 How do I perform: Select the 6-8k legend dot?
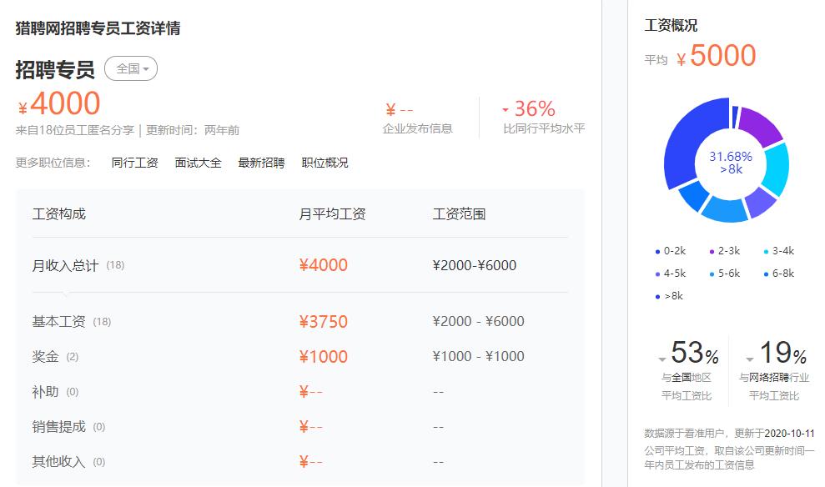pyautogui.click(x=767, y=272)
